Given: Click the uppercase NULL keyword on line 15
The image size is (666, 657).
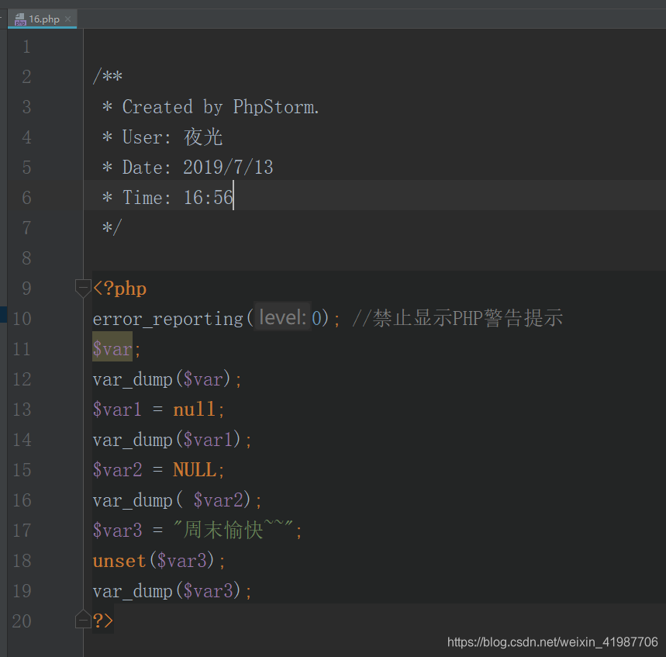Looking at the screenshot, I should pos(195,470).
